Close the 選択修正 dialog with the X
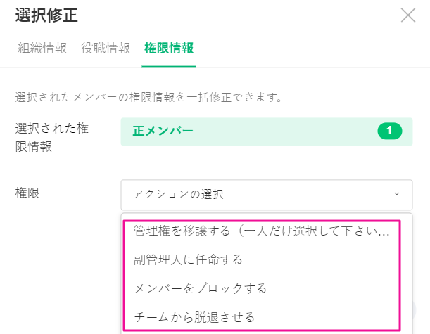The height and width of the screenshot is (334, 430). (x=407, y=15)
